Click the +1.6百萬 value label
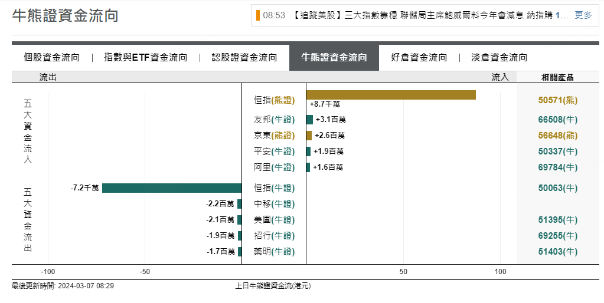 [328, 167]
